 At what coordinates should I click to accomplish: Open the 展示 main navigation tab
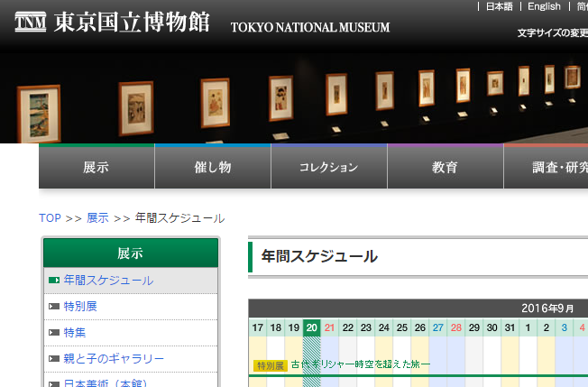pyautogui.click(x=96, y=167)
